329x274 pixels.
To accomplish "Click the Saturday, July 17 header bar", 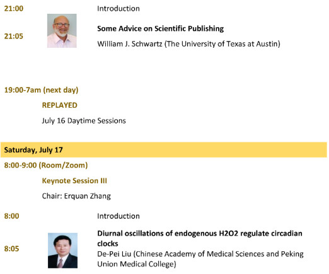I will pyautogui.click(x=164, y=150).
